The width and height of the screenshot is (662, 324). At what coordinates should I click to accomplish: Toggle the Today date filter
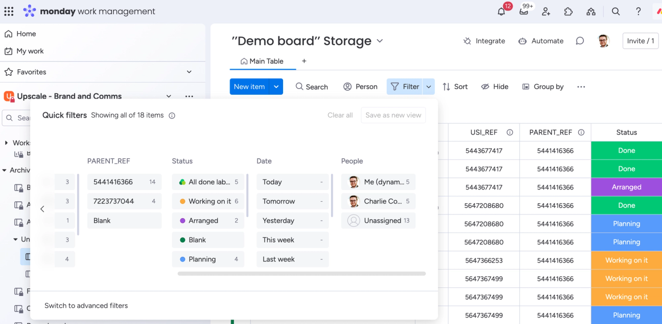pos(292,181)
